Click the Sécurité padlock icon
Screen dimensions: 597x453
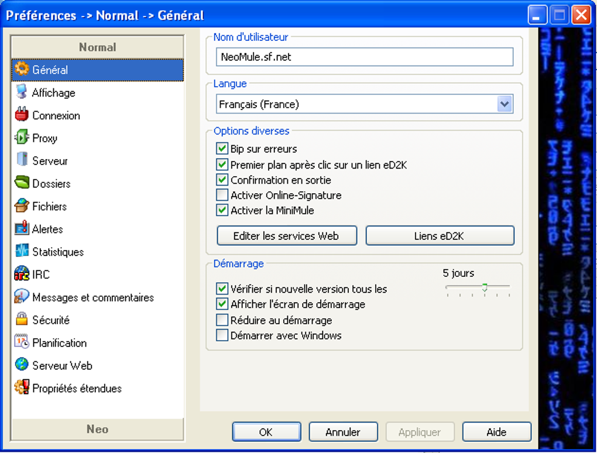22,320
